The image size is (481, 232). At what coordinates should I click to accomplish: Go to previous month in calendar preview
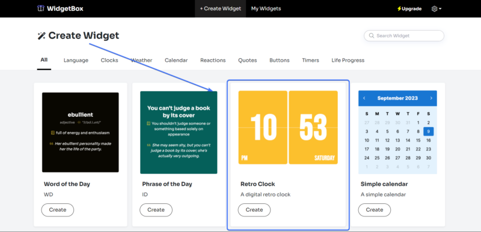pos(364,98)
